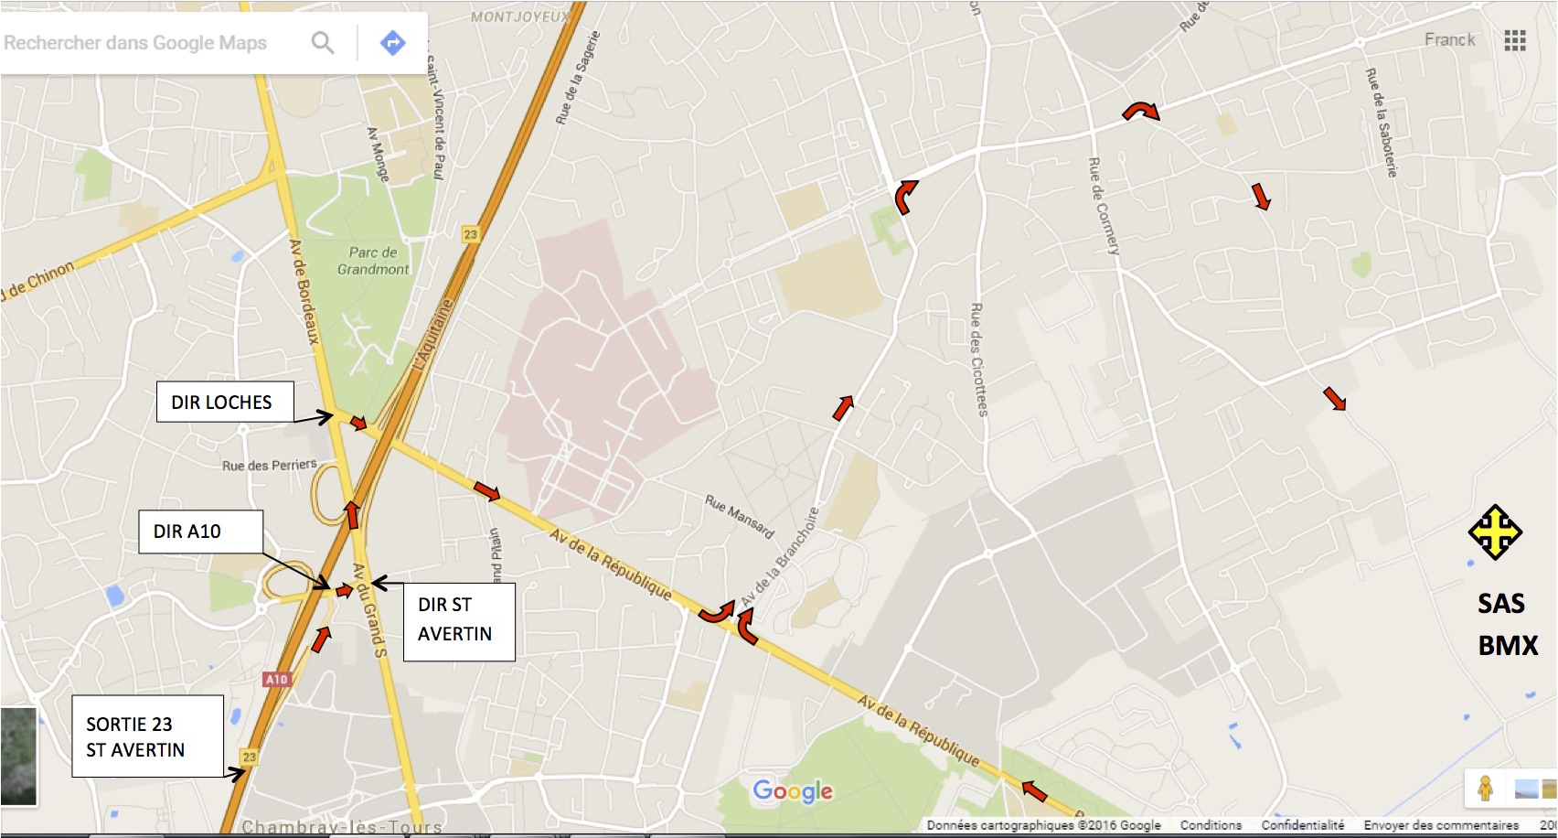Open the Confidentialité link
The width and height of the screenshot is (1558, 838).
(1303, 825)
